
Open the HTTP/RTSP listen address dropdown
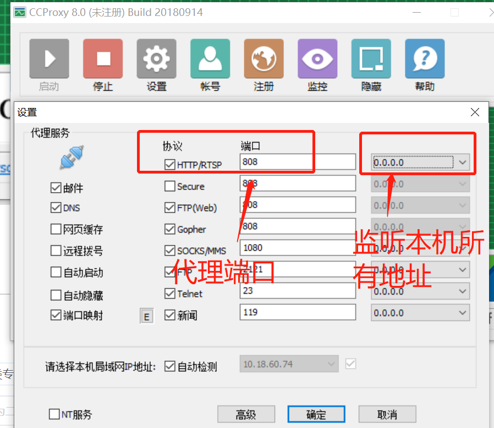click(x=420, y=162)
